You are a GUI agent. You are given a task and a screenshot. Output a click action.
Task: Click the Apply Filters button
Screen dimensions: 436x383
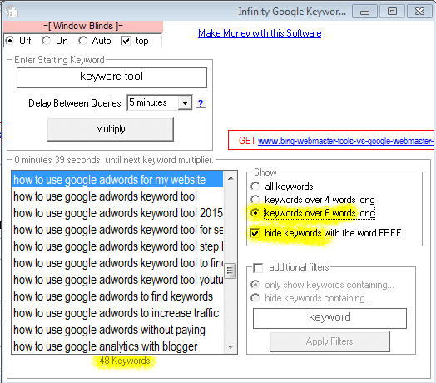[x=329, y=341]
